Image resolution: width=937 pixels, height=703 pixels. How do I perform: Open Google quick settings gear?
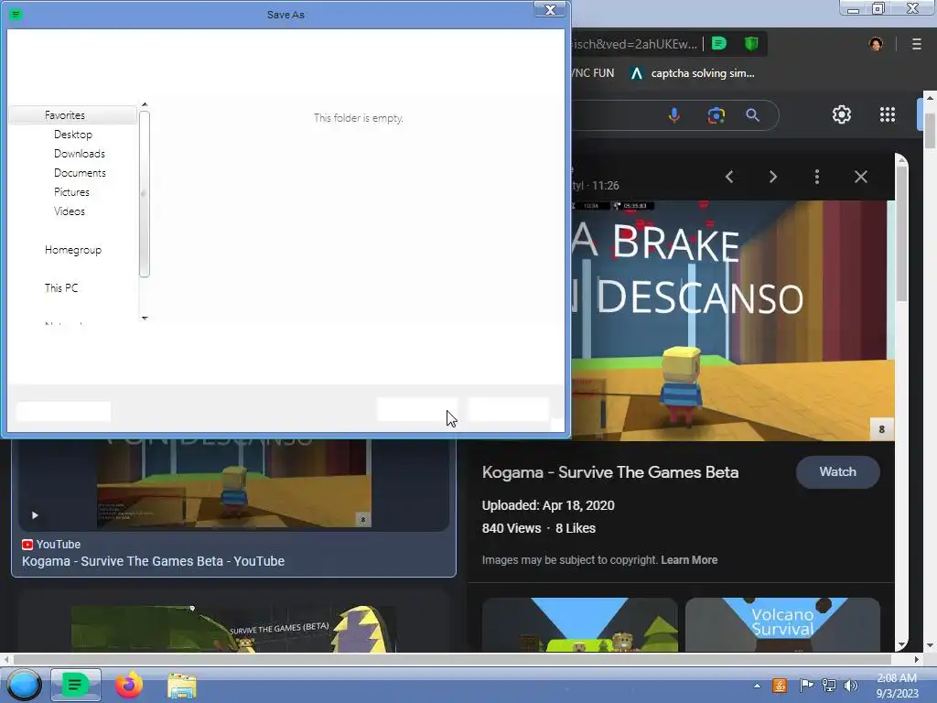tap(842, 114)
